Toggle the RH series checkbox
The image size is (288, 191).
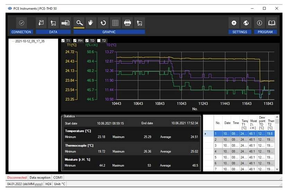[x=75, y=41]
